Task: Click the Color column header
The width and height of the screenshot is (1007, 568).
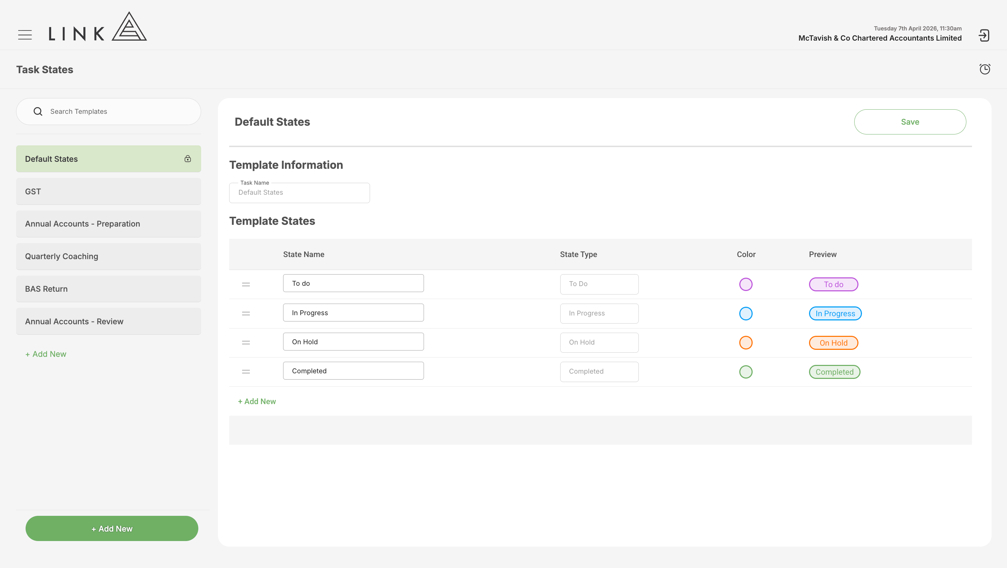Action: [746, 254]
